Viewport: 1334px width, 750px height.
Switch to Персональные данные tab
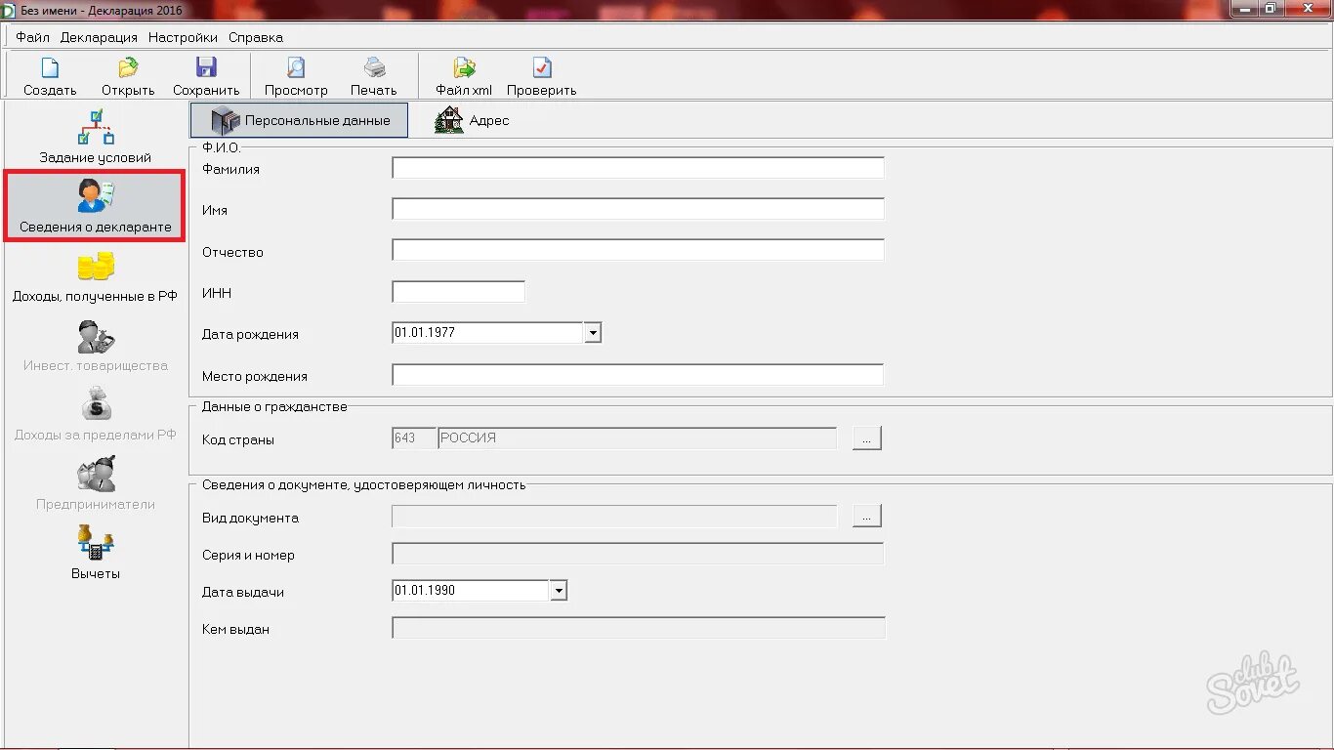point(299,120)
